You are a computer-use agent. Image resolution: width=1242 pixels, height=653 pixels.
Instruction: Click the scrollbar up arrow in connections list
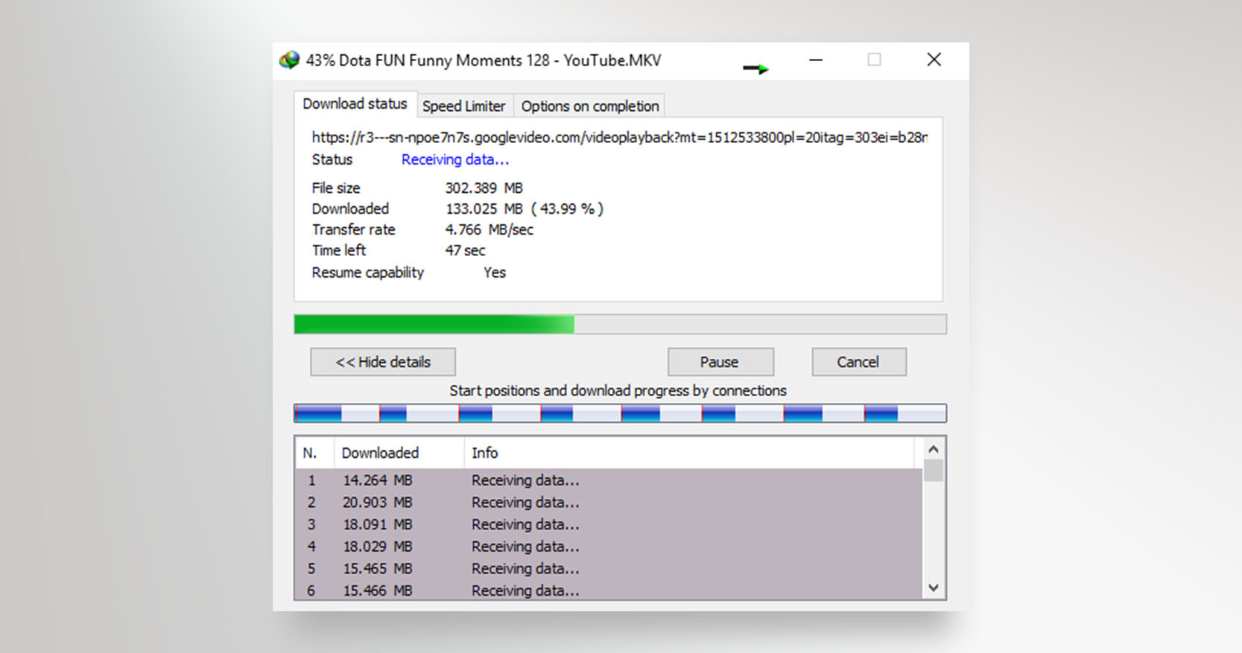[934, 449]
